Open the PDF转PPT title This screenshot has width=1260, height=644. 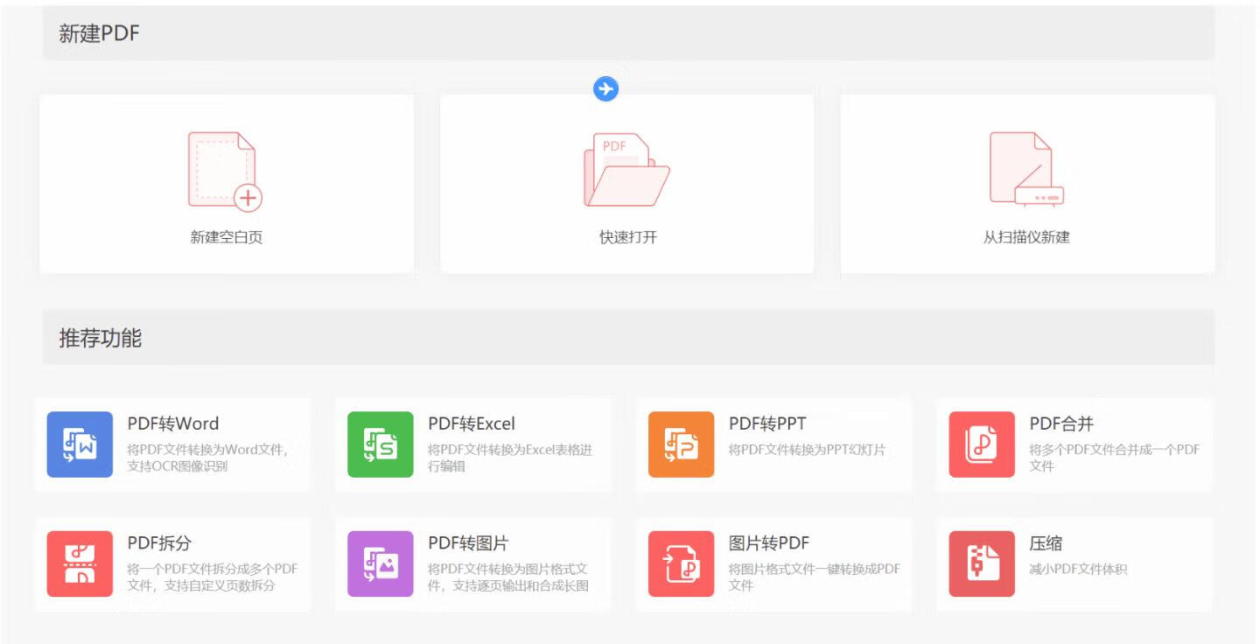[767, 423]
